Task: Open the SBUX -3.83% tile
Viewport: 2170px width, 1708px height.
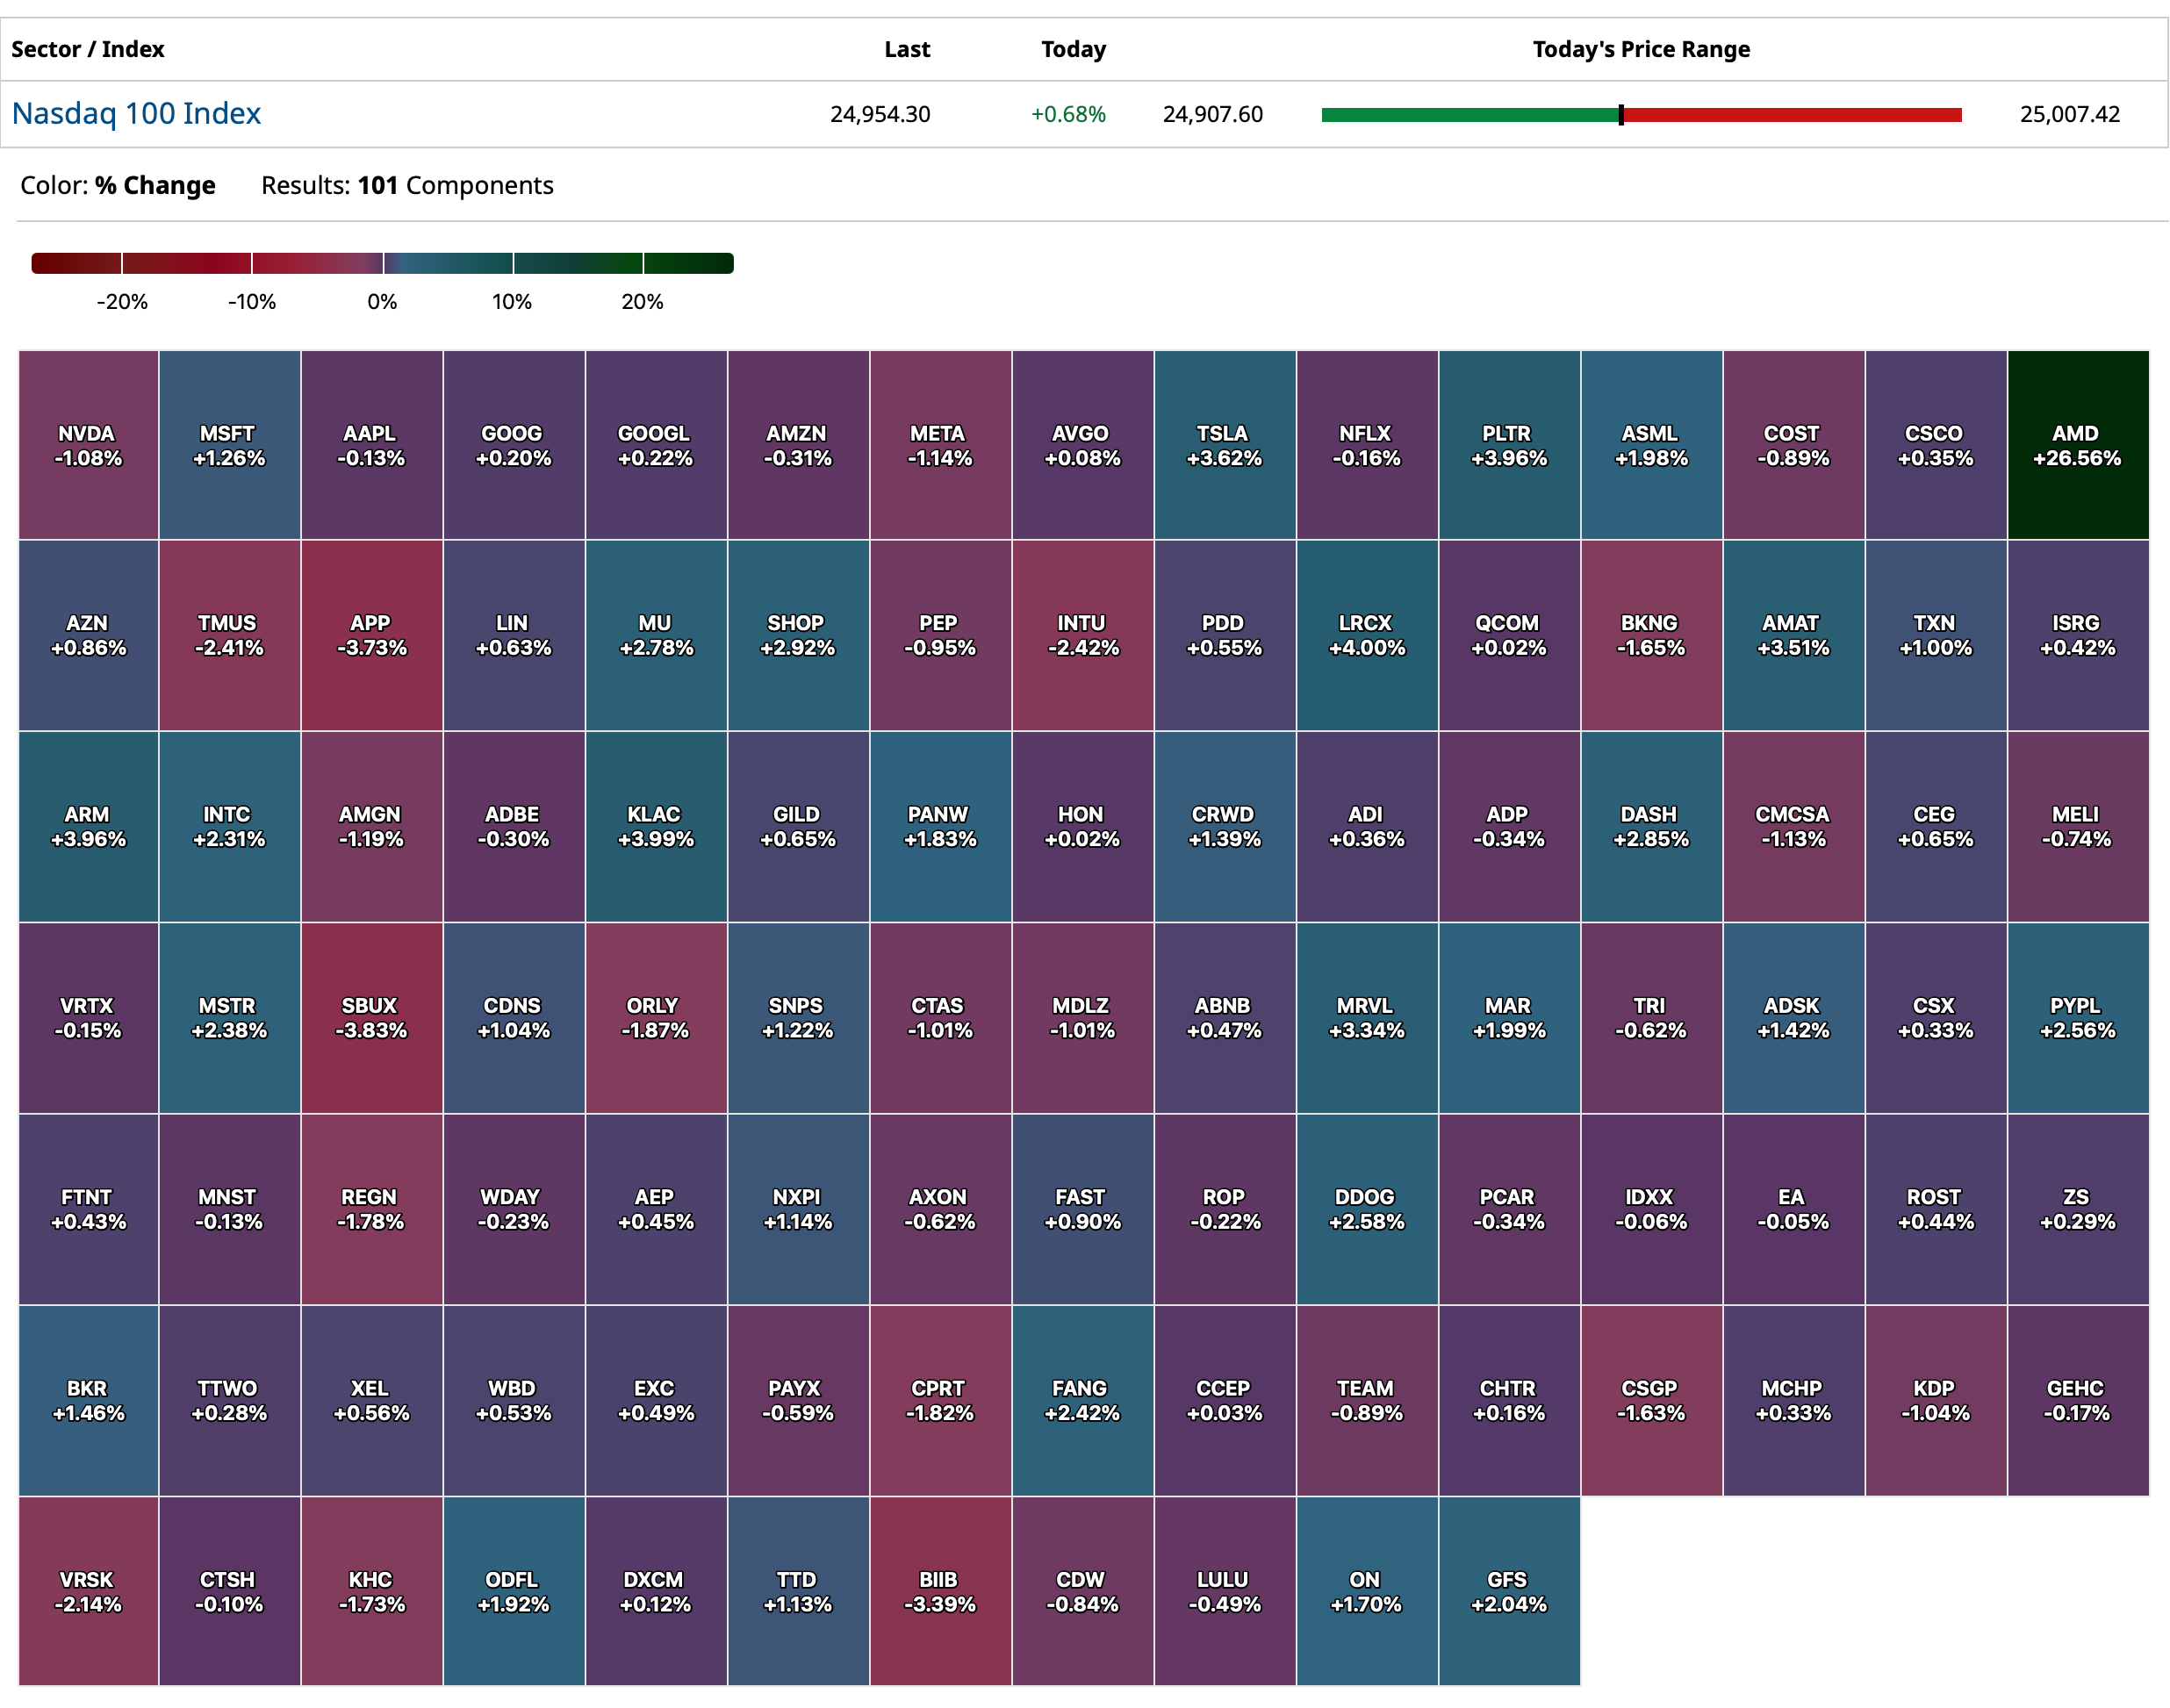Action: [x=370, y=1017]
